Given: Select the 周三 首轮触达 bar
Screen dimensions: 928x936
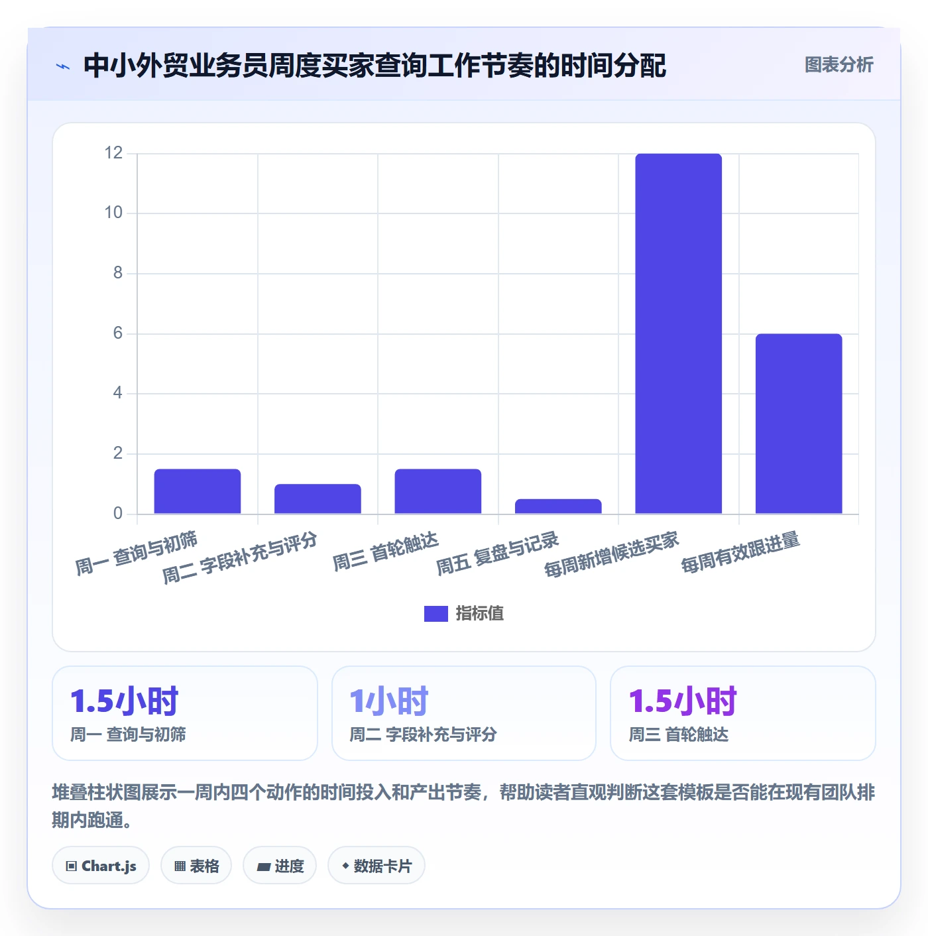Looking at the screenshot, I should pyautogui.click(x=438, y=491).
